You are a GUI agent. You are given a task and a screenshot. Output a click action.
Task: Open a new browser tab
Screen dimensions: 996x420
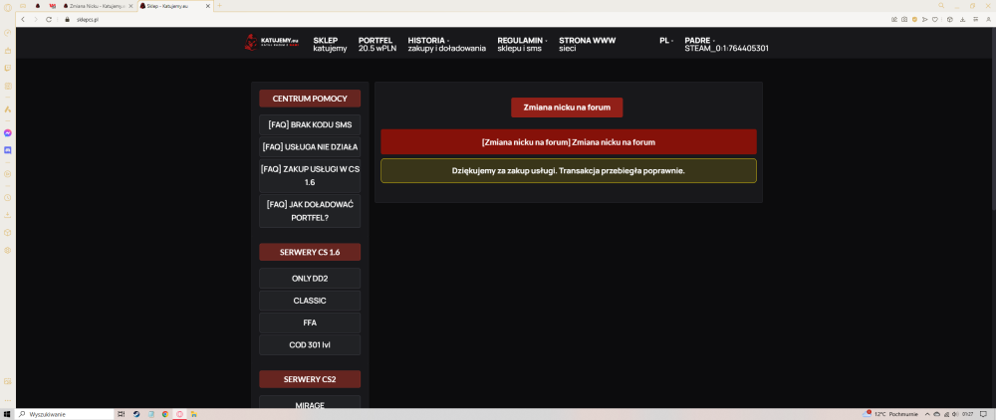pos(220,5)
